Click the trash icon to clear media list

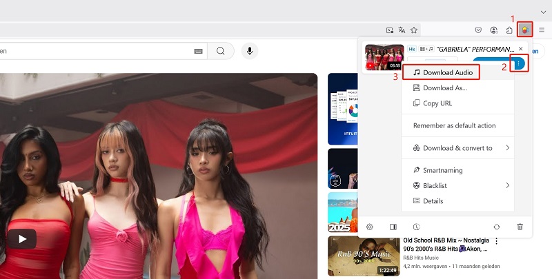(520, 227)
